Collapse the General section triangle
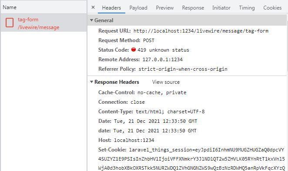288x171 pixels. click(91, 20)
